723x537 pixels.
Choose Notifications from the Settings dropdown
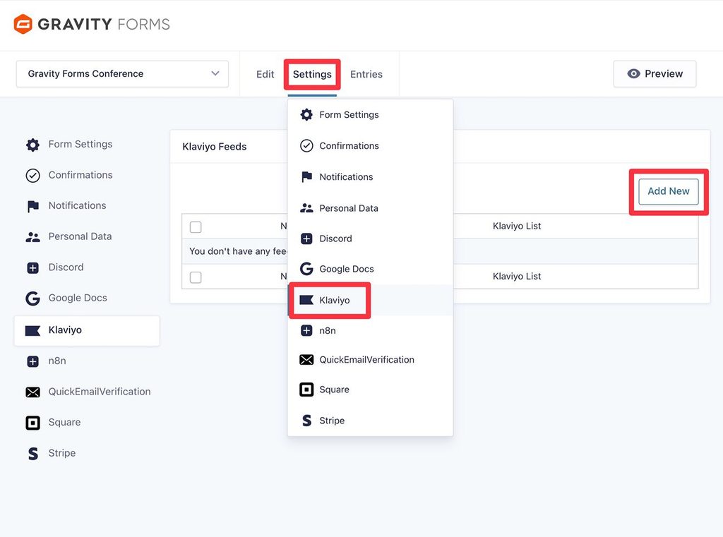click(370, 177)
